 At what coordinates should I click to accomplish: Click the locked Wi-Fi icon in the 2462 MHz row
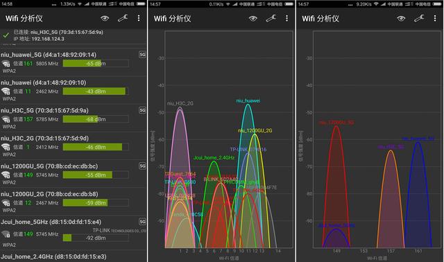click(x=6, y=91)
